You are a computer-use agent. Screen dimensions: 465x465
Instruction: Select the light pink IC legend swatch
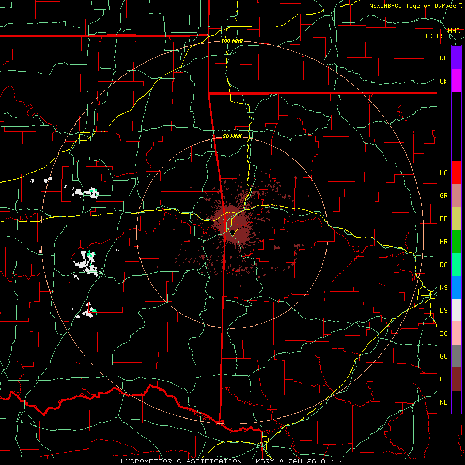click(x=456, y=333)
